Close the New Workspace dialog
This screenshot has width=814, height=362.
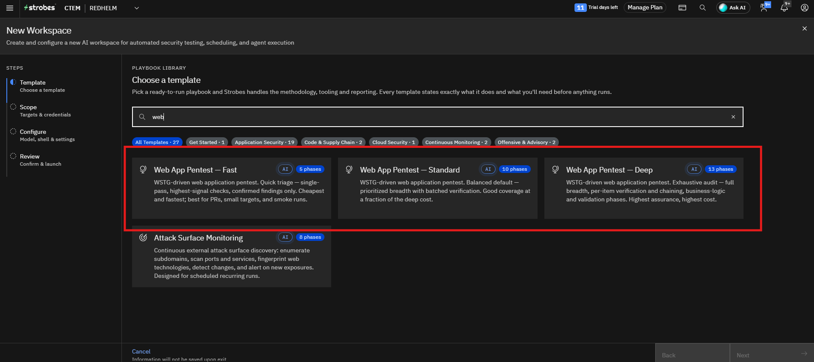tap(804, 28)
